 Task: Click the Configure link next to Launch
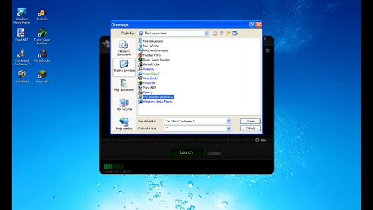pyautogui.click(x=214, y=153)
